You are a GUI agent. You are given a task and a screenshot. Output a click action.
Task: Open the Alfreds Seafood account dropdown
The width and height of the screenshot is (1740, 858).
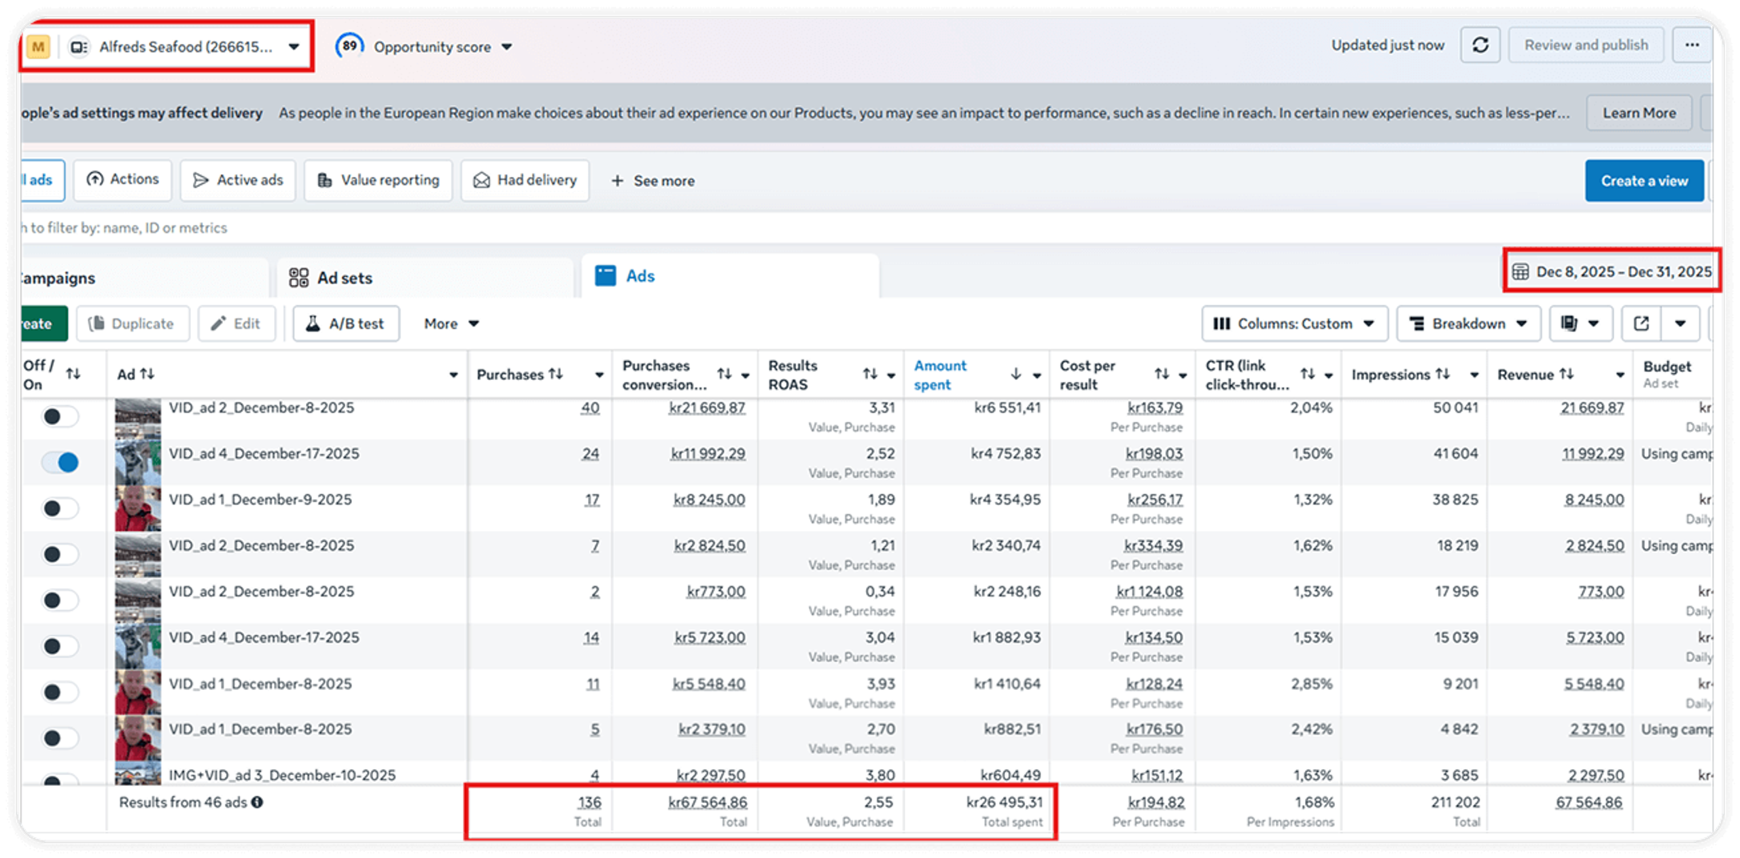pos(186,47)
